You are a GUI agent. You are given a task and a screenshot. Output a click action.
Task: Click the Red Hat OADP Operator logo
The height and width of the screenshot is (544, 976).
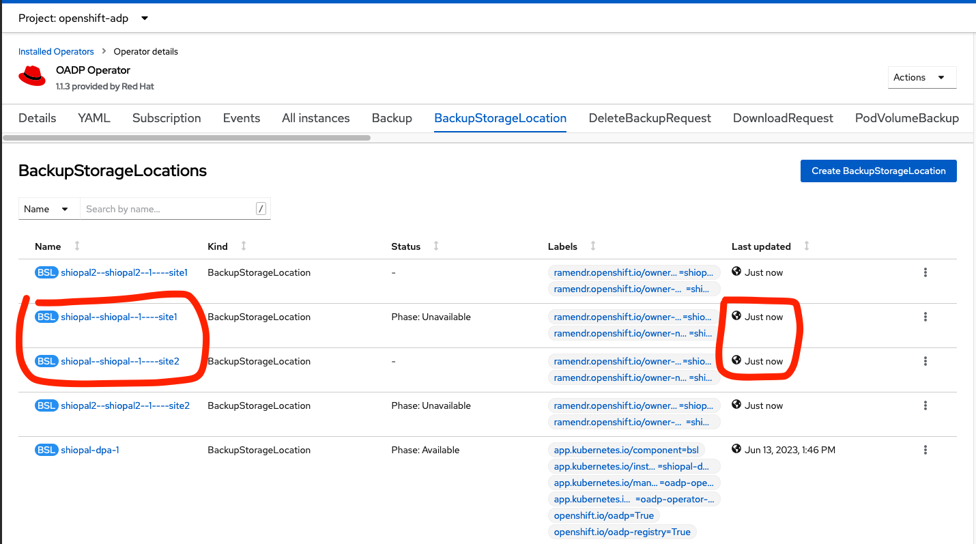tap(32, 76)
